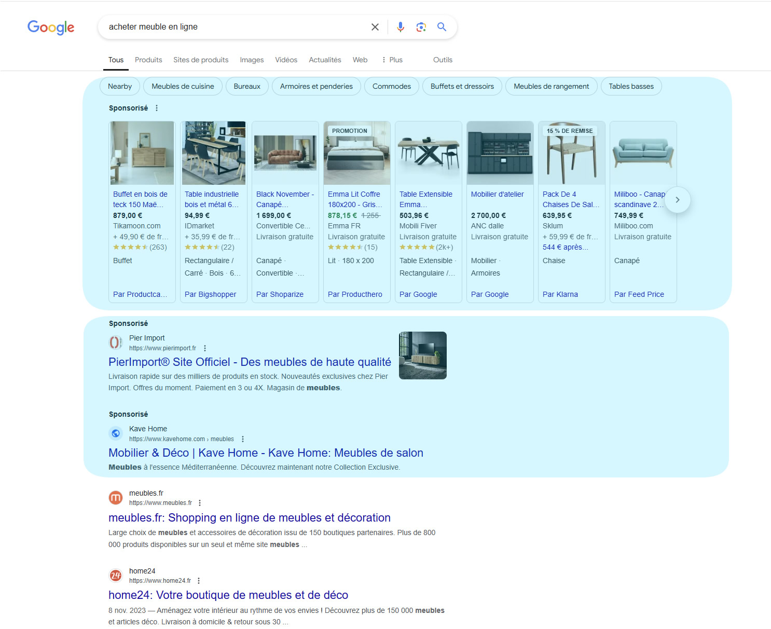Open Table industrielle bois et métal link
The height and width of the screenshot is (629, 771).
click(x=212, y=199)
